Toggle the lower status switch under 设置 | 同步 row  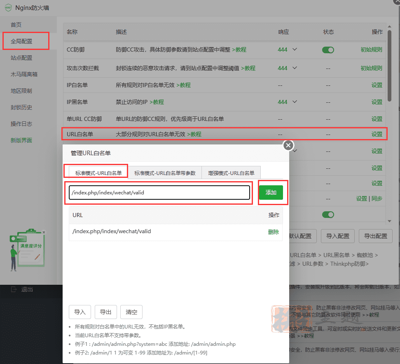click(x=328, y=215)
